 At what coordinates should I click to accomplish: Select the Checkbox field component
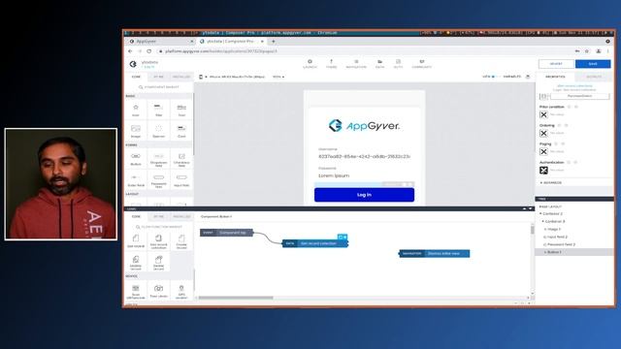tap(181, 159)
